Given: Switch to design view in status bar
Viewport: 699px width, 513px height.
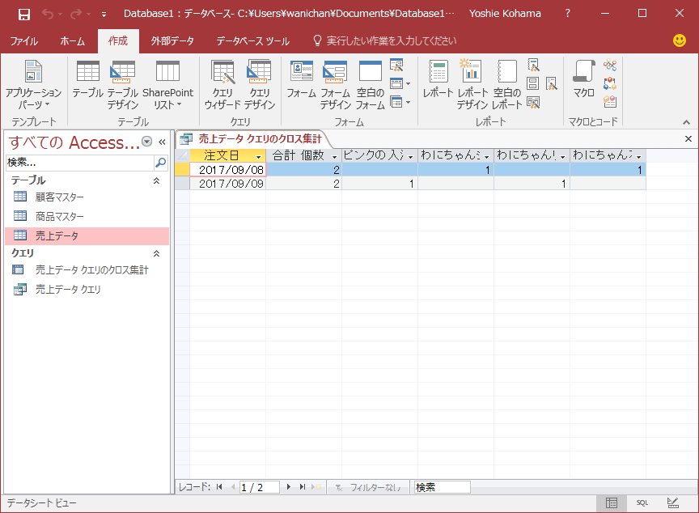Looking at the screenshot, I should [672, 502].
